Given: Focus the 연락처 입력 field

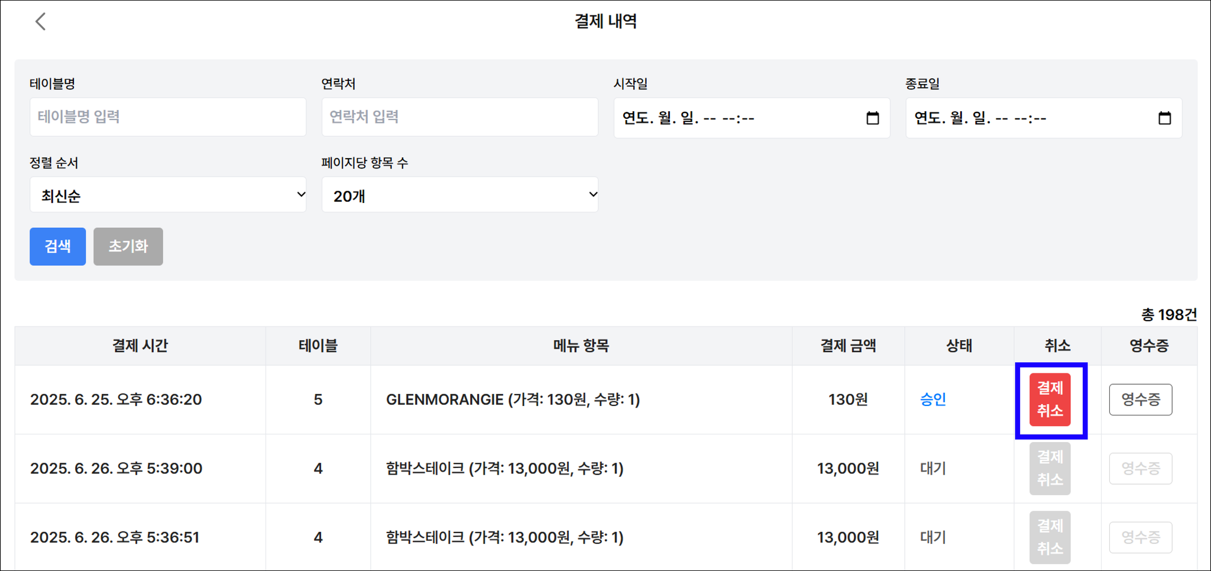Looking at the screenshot, I should point(460,117).
